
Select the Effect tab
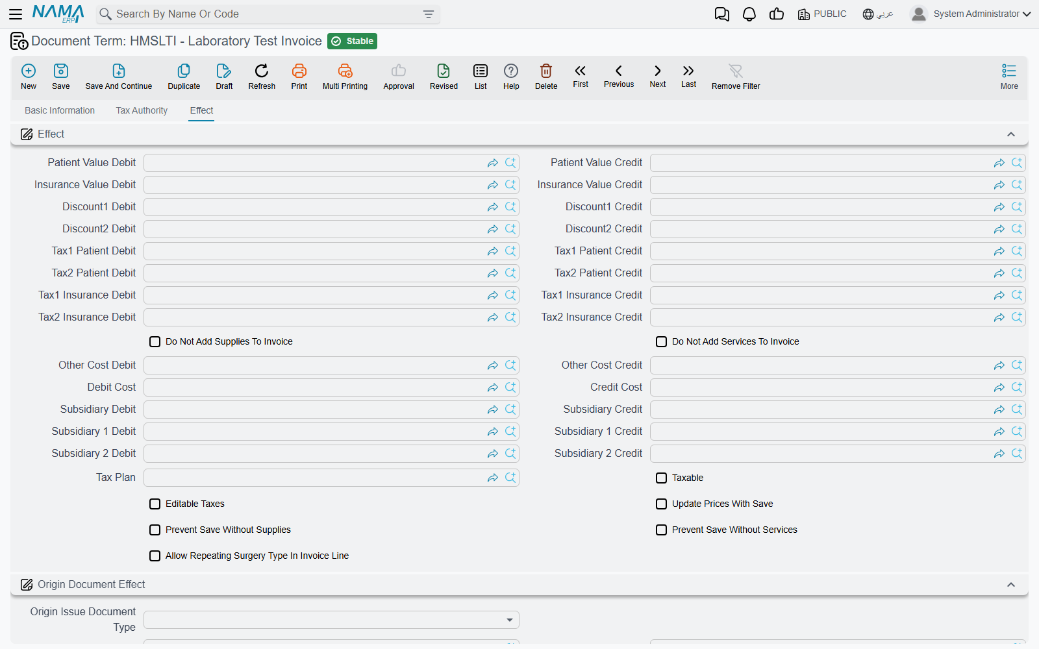[201, 110]
